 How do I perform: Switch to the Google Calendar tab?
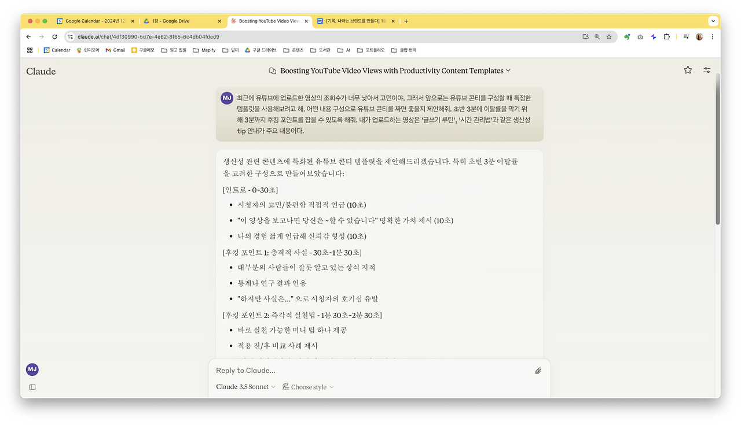[x=93, y=20]
